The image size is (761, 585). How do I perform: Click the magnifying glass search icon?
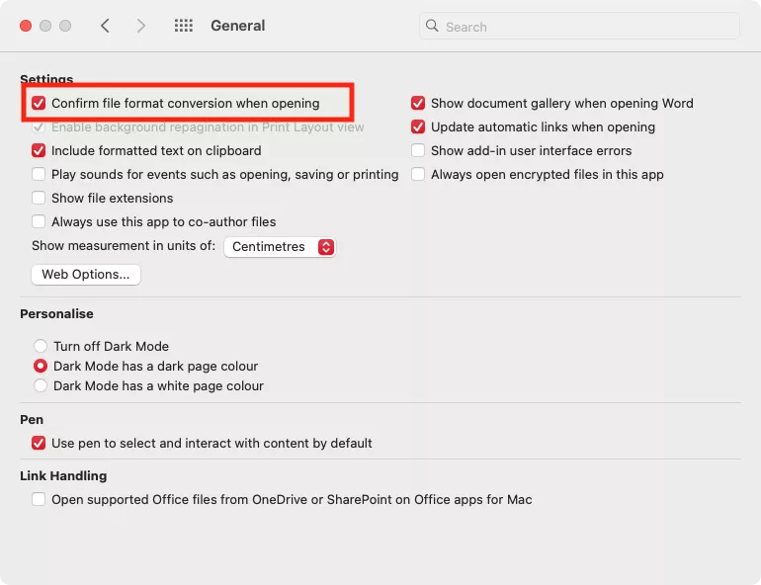tap(433, 27)
